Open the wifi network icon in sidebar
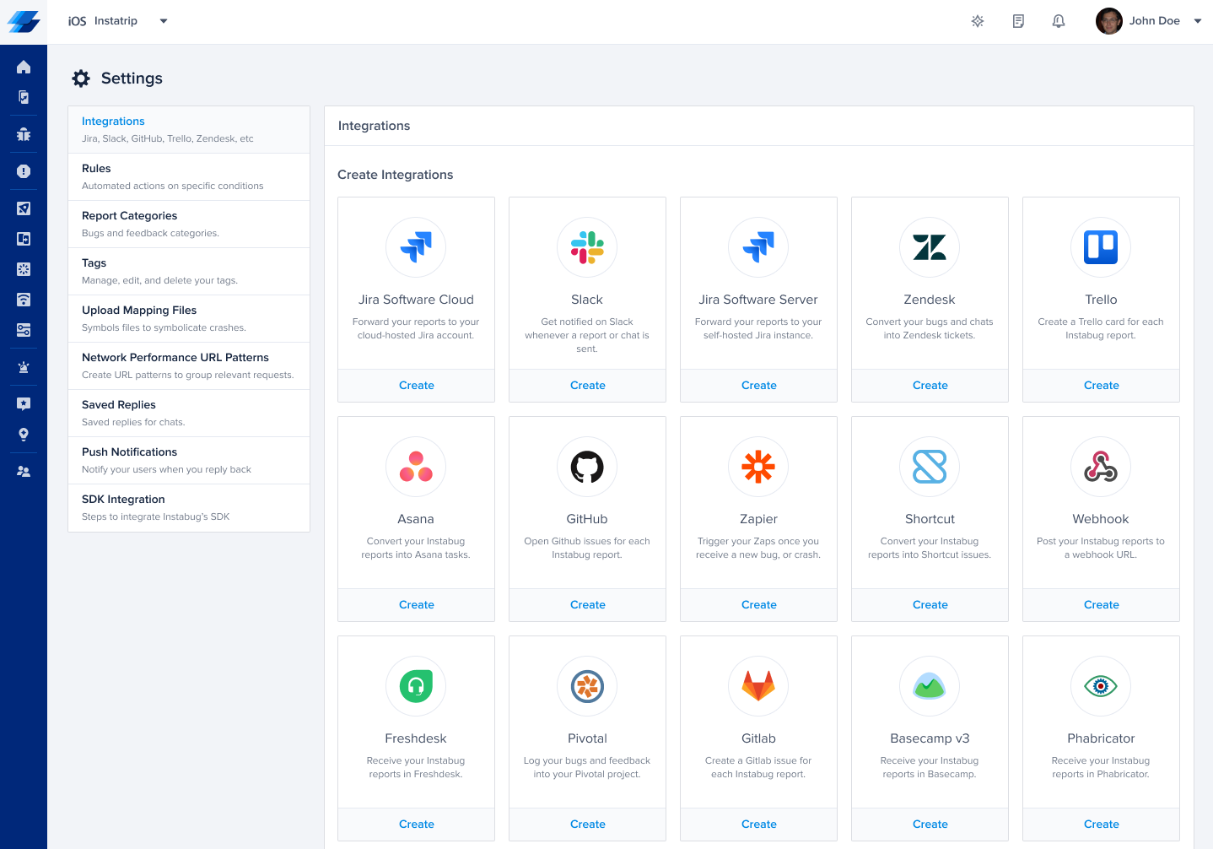This screenshot has width=1213, height=849. click(x=24, y=300)
